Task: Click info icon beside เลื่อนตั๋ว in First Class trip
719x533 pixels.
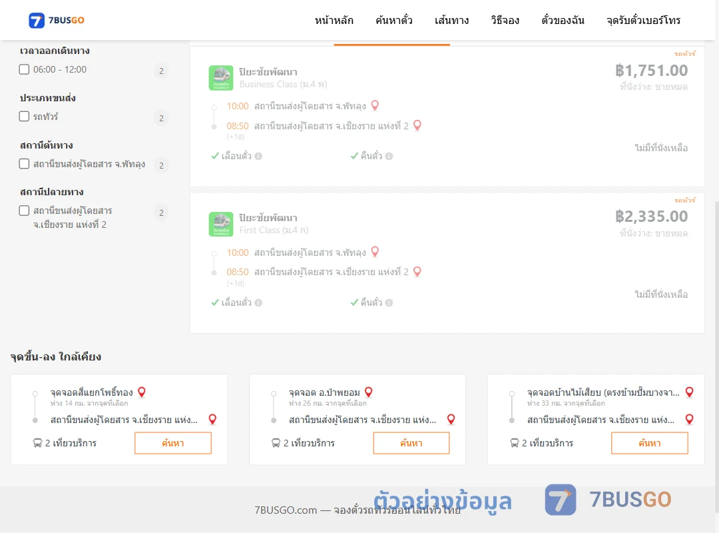Action: coord(258,302)
